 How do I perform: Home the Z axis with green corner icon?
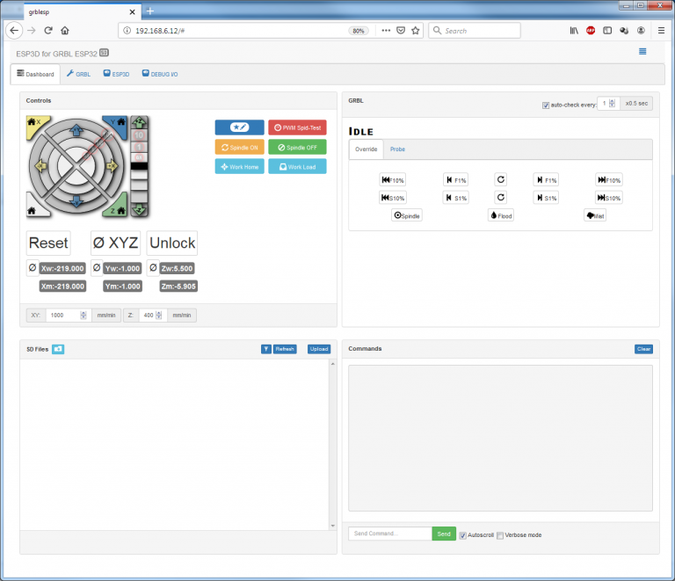[118, 207]
